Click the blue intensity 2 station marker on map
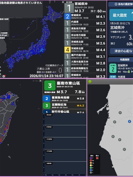This screenshot has width=133, height=177. pos(129,122)
